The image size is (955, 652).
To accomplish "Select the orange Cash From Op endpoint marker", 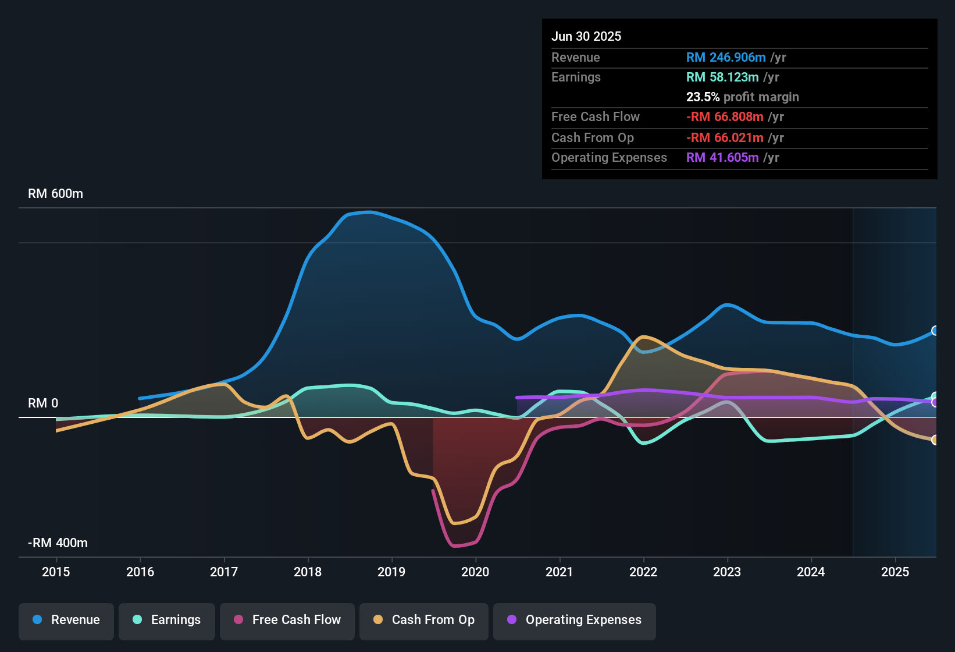I will tap(935, 440).
